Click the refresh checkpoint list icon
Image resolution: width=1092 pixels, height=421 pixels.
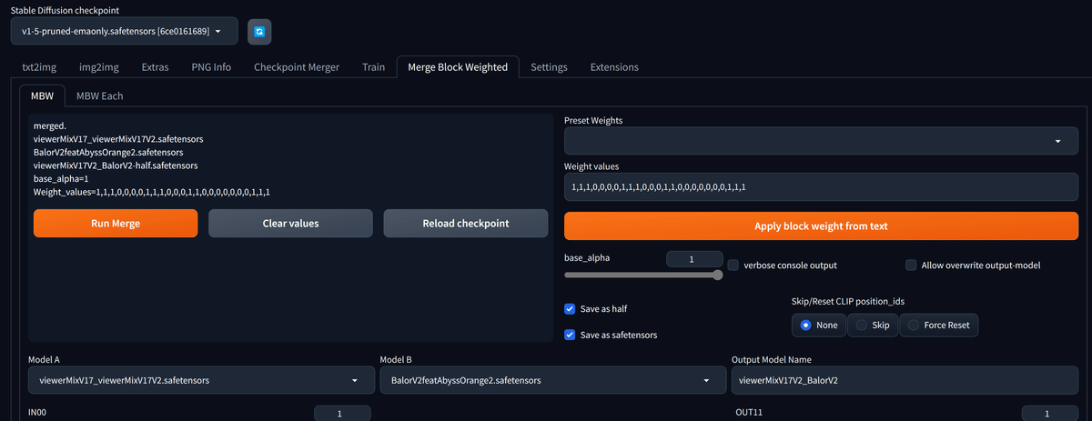tap(259, 32)
